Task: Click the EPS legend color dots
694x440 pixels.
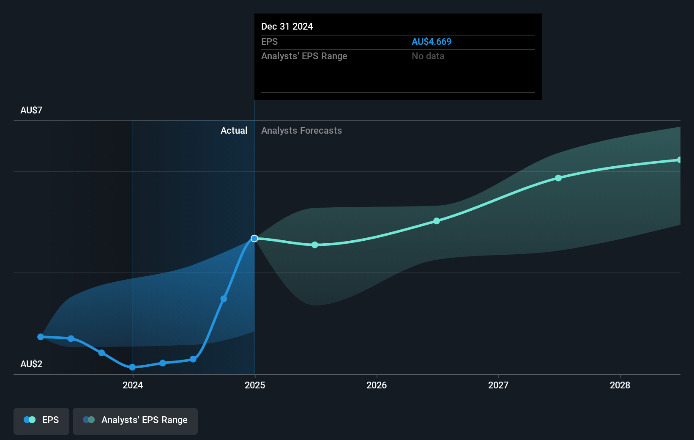Action: pyautogui.click(x=30, y=420)
